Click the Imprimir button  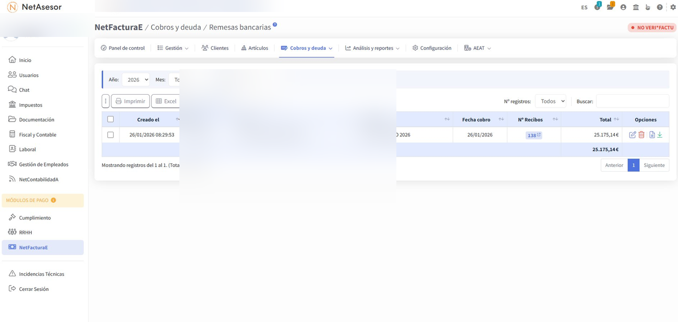point(130,101)
